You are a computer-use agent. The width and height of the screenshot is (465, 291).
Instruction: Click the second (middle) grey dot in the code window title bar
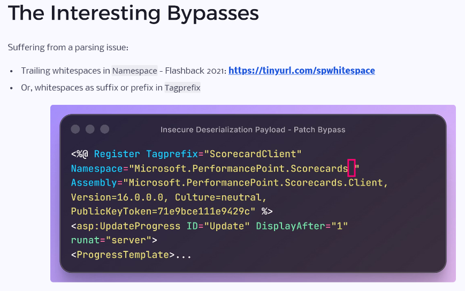(x=90, y=129)
